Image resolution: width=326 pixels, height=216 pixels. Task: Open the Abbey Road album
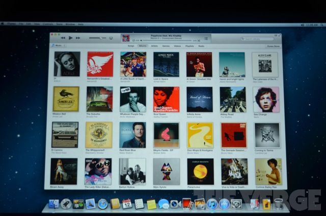(x=233, y=99)
